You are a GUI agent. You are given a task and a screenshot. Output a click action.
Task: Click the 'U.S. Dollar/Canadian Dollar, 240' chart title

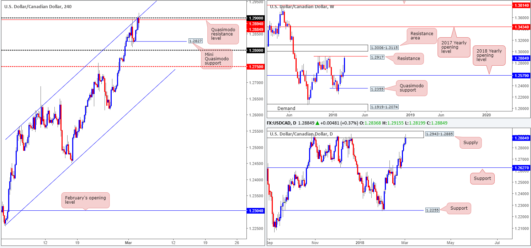pos(38,6)
